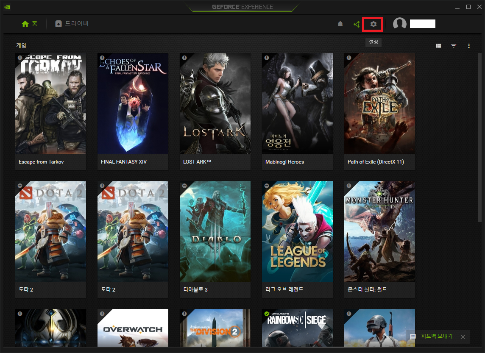Open Path of Exile (DirectX 11) tile
Screen dimensions: 485x353
pos(380,111)
